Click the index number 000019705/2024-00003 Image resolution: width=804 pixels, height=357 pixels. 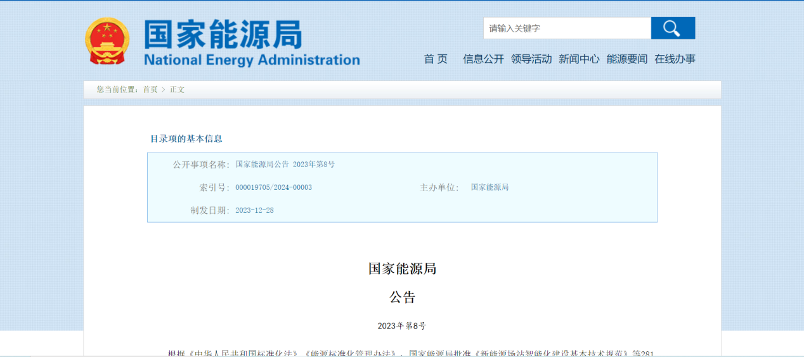coord(273,187)
